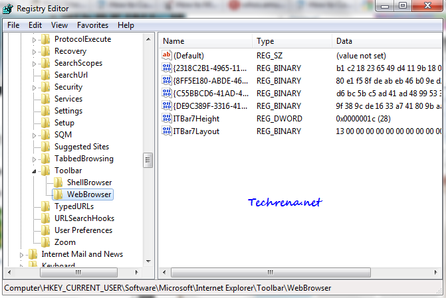
Task: Click the ShellBrowser folder icon
Action: pos(58,183)
